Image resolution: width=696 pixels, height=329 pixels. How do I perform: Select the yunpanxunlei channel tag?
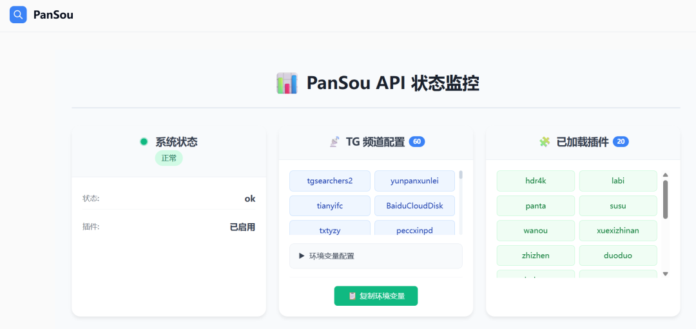tap(414, 181)
